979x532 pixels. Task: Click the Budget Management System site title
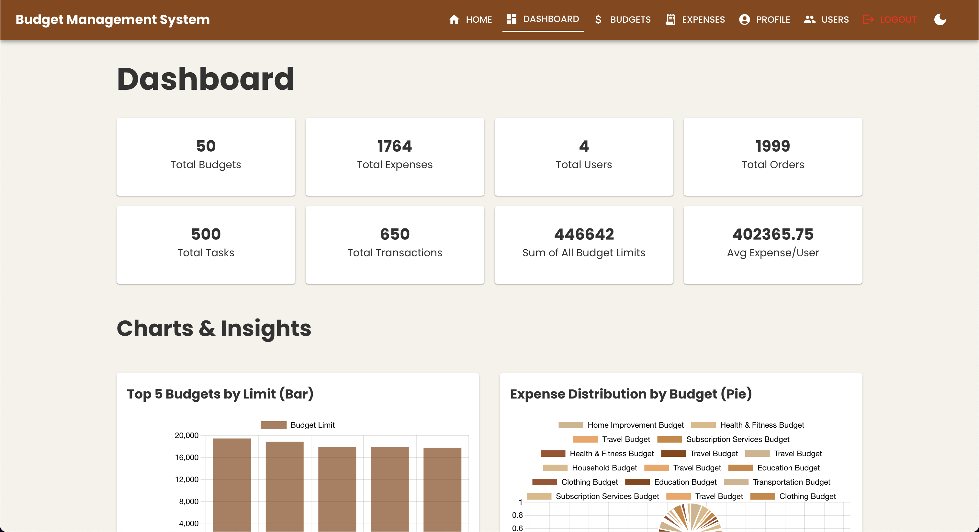[112, 19]
